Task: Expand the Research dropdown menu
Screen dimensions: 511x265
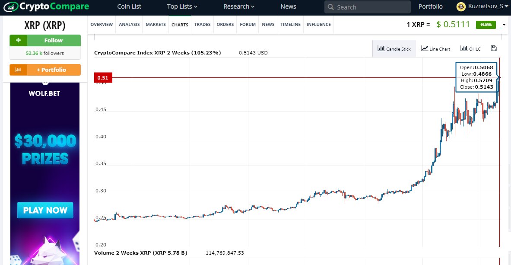Action: (239, 6)
